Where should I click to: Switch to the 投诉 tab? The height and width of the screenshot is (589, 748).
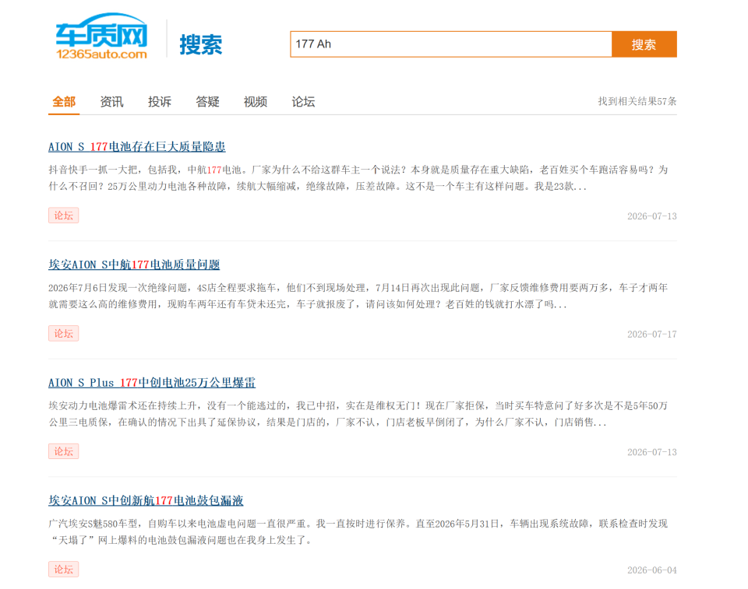click(159, 101)
